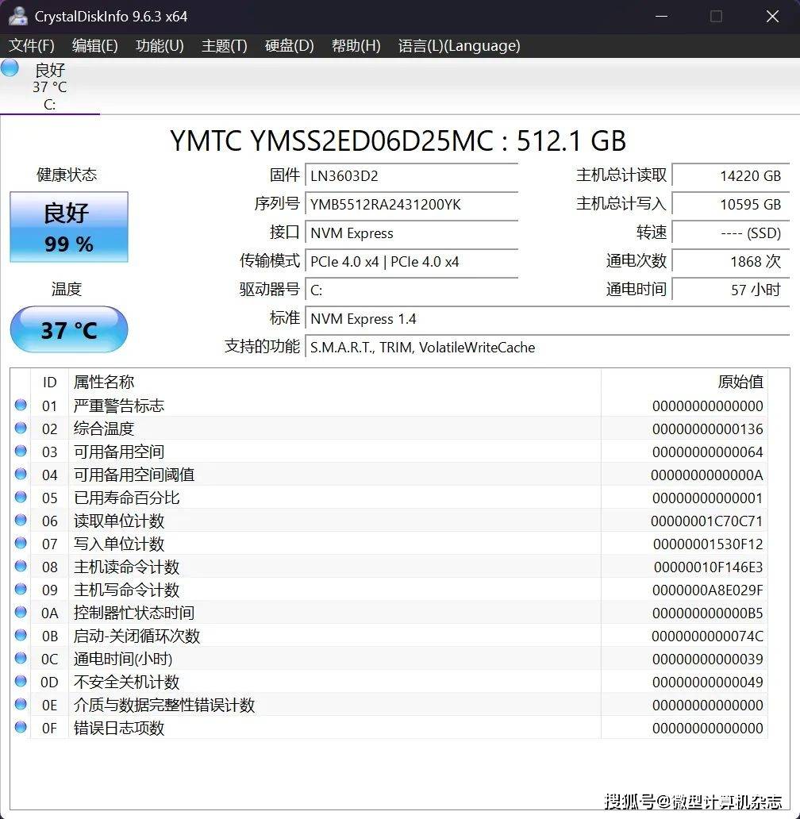The width and height of the screenshot is (800, 819).
Task: Select the 启动-关闭循环次数 attribute row
Action: point(389,636)
